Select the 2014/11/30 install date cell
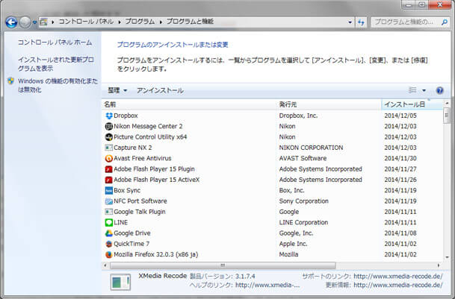 click(x=400, y=159)
